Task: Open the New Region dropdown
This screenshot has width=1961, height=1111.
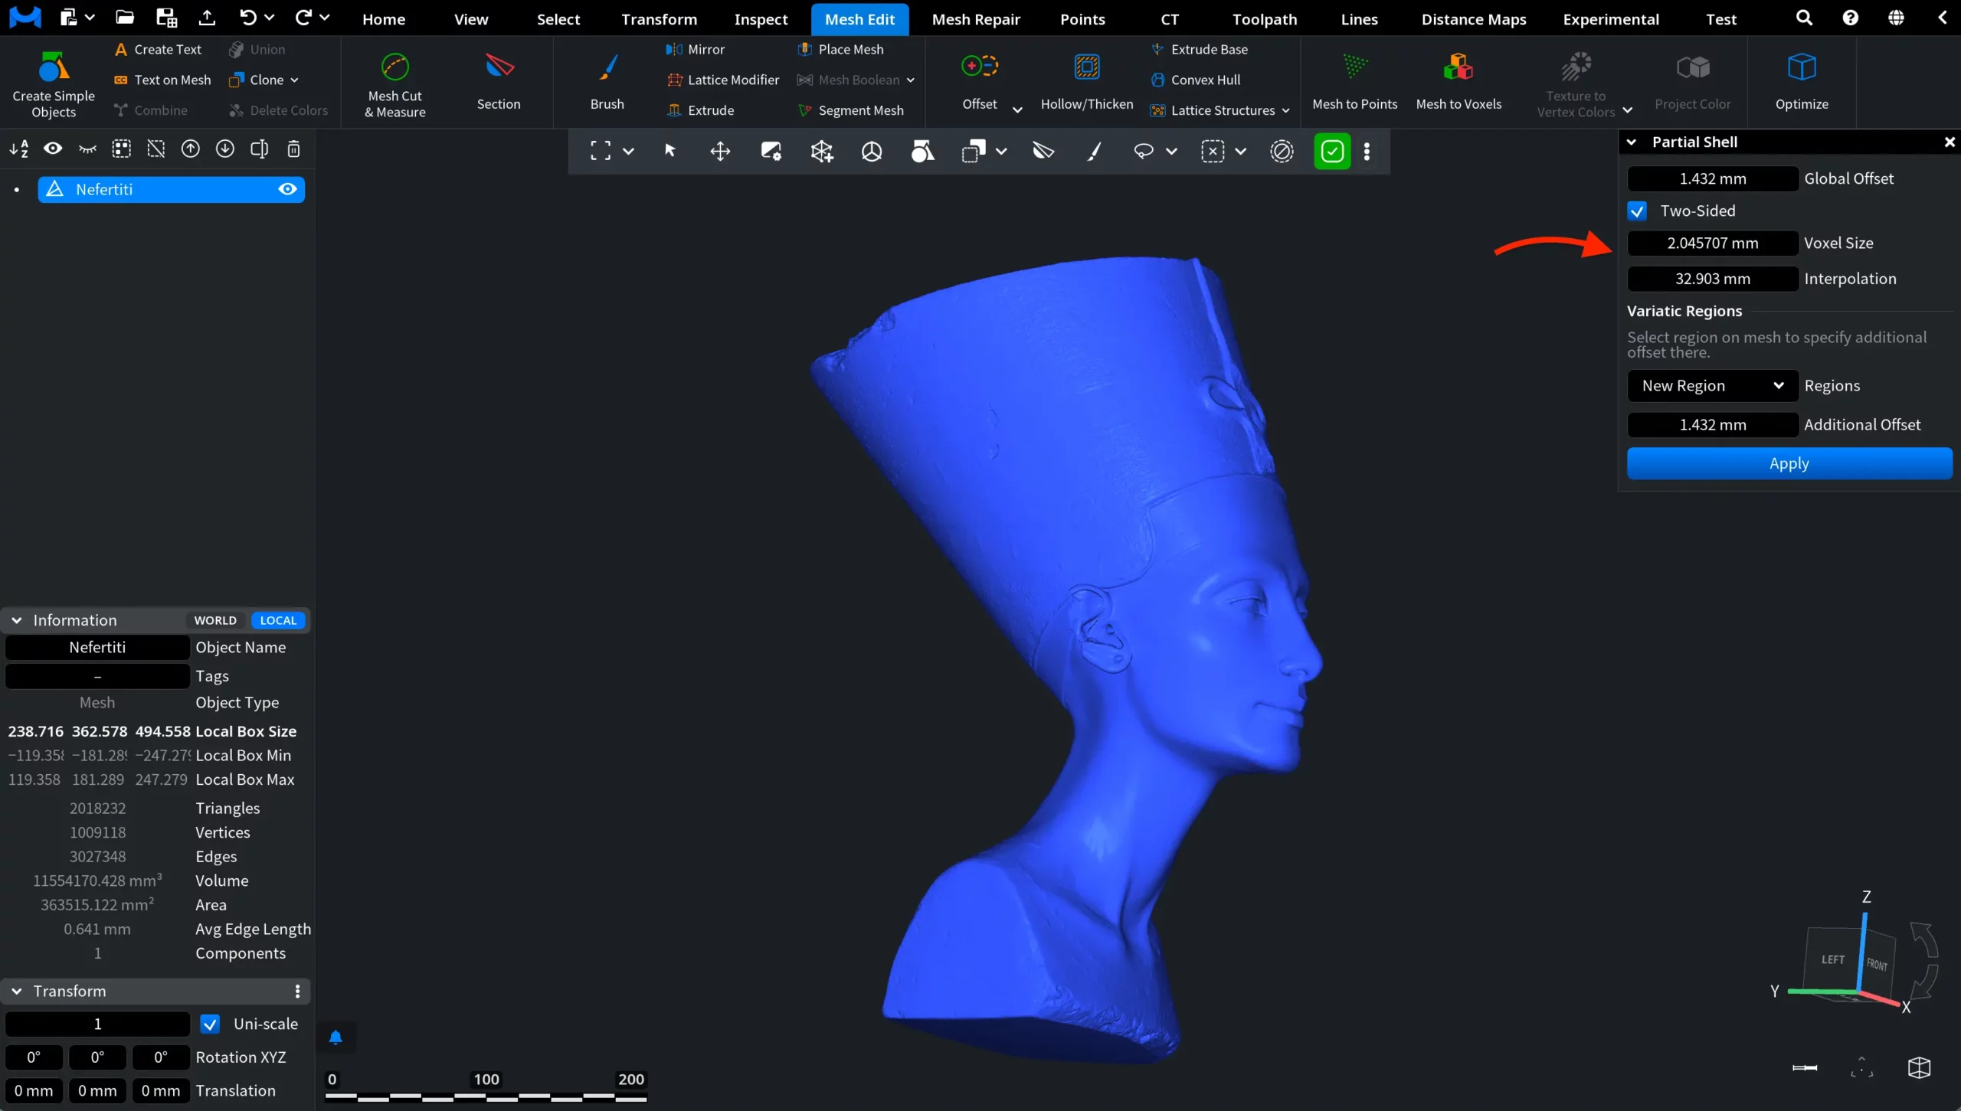Action: pos(1712,386)
